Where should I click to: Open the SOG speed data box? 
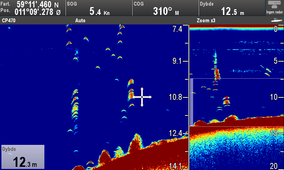pos(99,8)
